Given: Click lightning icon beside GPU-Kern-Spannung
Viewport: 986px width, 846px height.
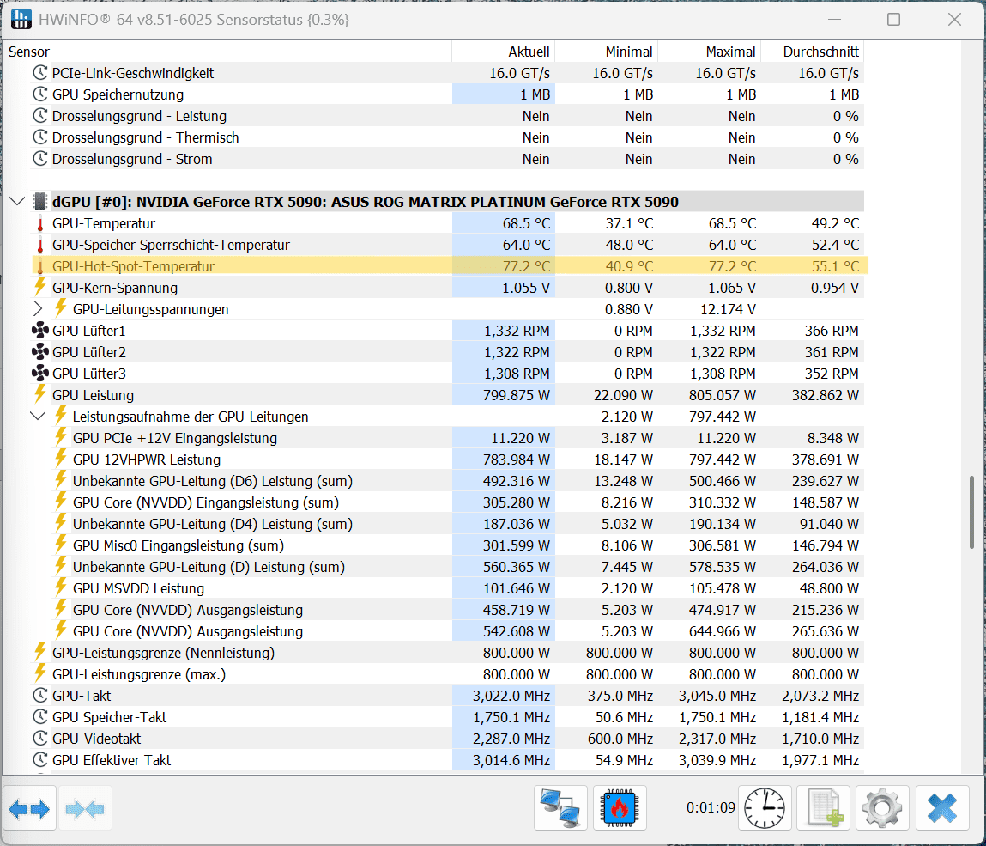Looking at the screenshot, I should (40, 287).
